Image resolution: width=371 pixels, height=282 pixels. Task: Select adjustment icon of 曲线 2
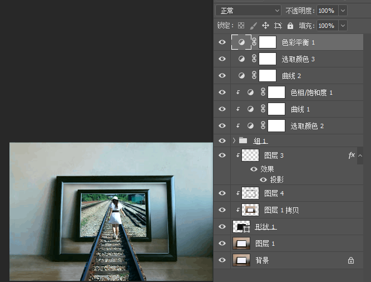pyautogui.click(x=241, y=76)
